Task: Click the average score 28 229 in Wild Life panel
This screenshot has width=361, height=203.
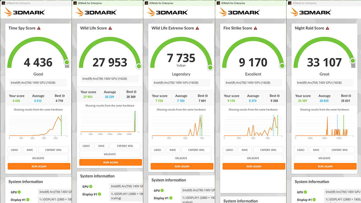Action: coord(110,97)
